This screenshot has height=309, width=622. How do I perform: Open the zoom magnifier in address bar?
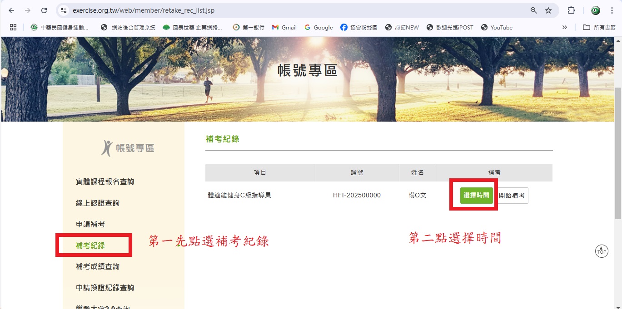coord(534,10)
